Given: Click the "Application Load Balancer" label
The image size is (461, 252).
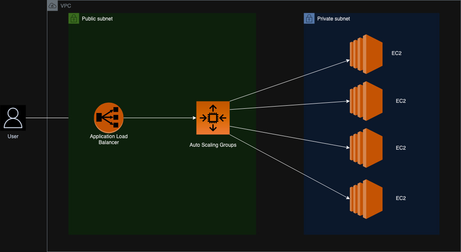Looking at the screenshot, I should (109, 139).
